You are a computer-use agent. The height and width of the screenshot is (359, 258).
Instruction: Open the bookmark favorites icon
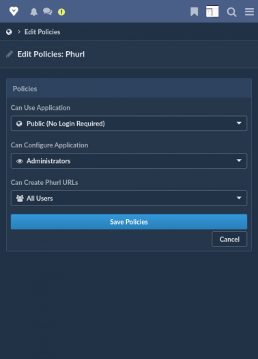pos(194,12)
